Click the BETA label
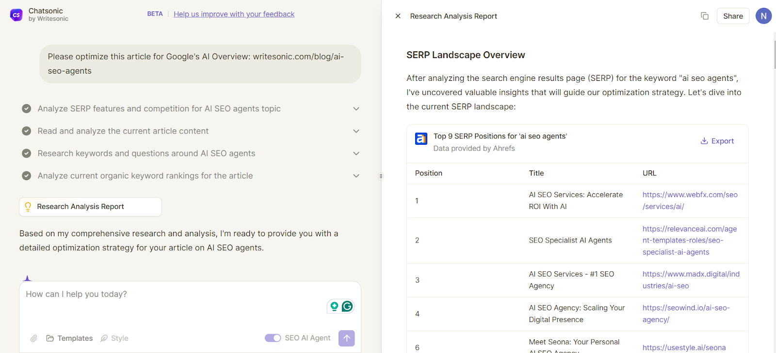The width and height of the screenshot is (776, 353). pyautogui.click(x=155, y=14)
